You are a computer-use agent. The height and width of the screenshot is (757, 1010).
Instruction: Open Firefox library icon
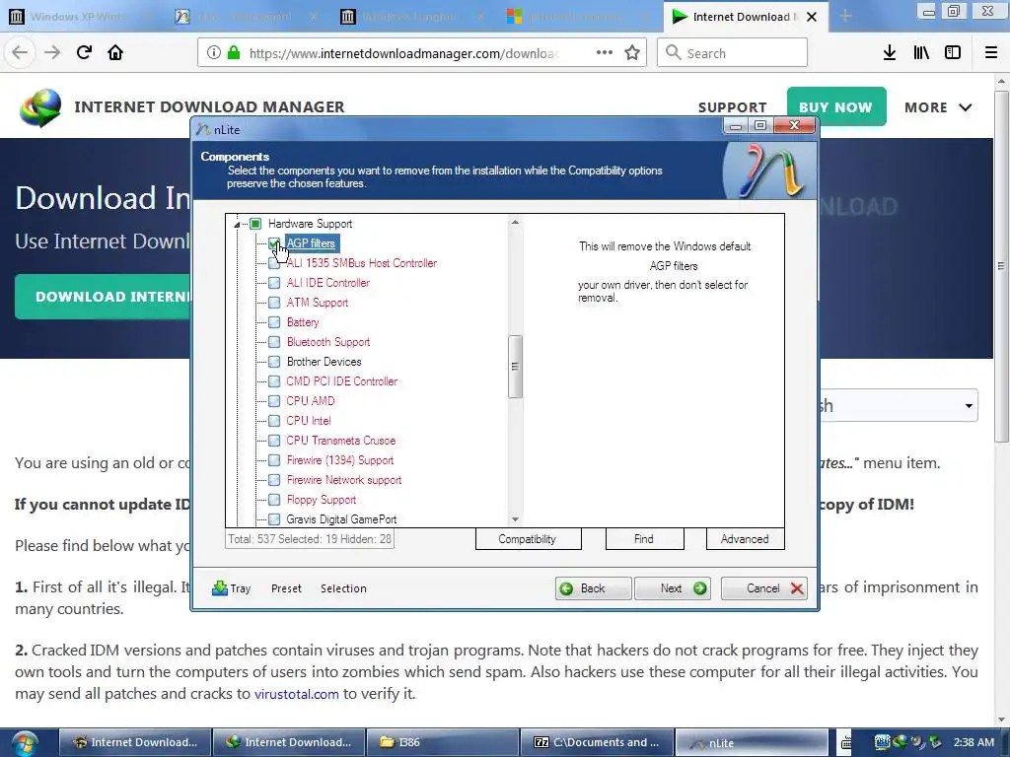coord(921,53)
